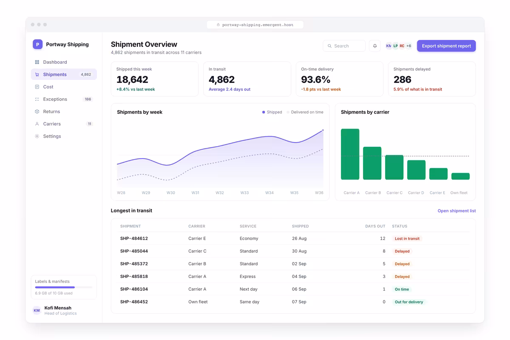Click the On time status badge
Image resolution: width=510 pixels, height=340 pixels.
(402, 289)
